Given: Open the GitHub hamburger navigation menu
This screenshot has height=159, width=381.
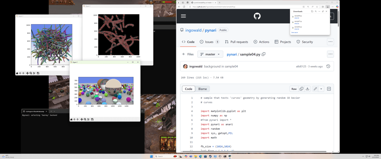Looking at the screenshot, I should [183, 16].
